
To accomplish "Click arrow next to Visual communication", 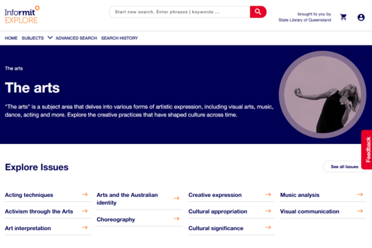I will pyautogui.click(x=360, y=211).
